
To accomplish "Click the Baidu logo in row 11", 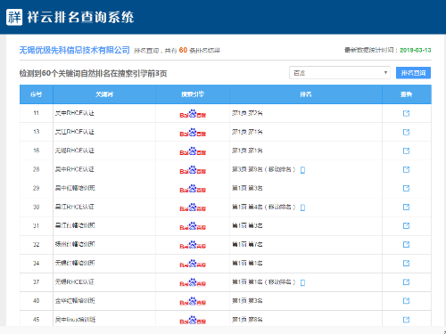I will pos(193,114).
